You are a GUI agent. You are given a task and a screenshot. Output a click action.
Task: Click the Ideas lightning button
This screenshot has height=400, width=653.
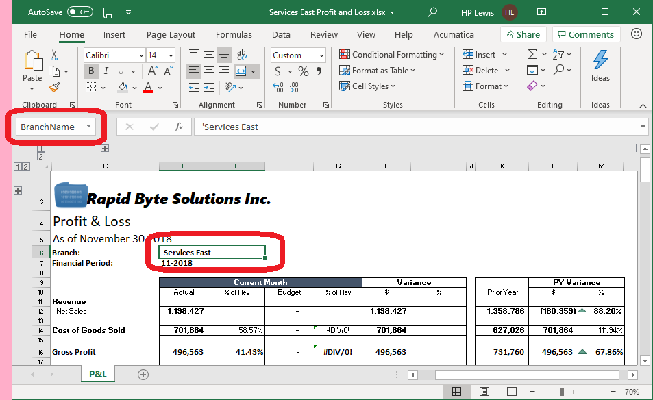[x=600, y=66]
